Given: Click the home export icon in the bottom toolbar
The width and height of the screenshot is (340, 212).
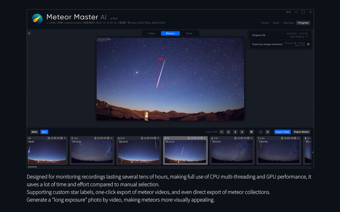Looking at the screenshot, I should (x=268, y=132).
